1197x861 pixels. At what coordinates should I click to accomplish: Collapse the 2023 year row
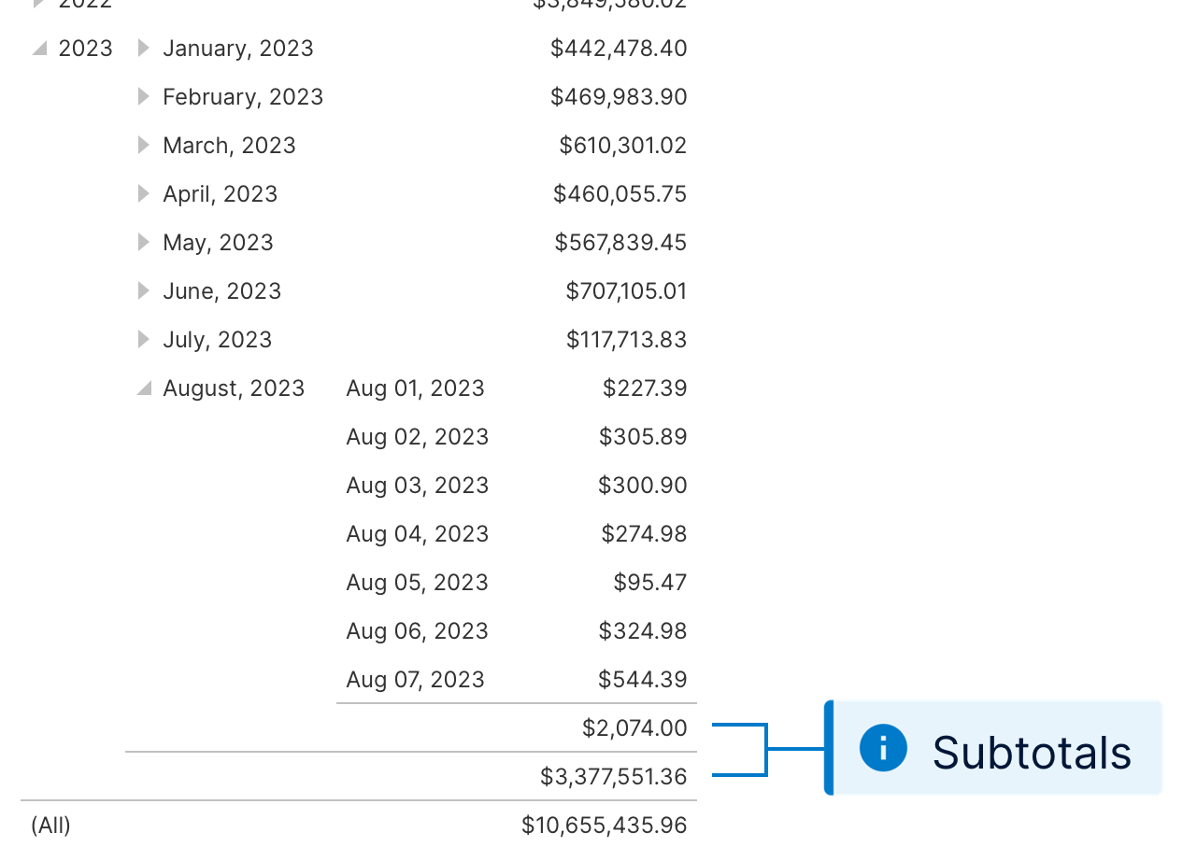pos(39,49)
